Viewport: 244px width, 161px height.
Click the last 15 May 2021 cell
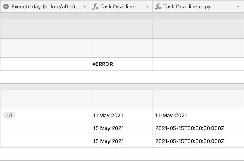click(121, 141)
